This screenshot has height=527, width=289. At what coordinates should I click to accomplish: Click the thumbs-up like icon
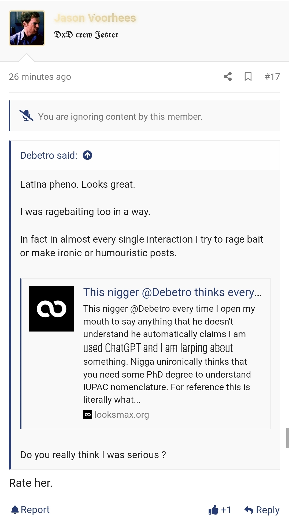click(x=213, y=510)
